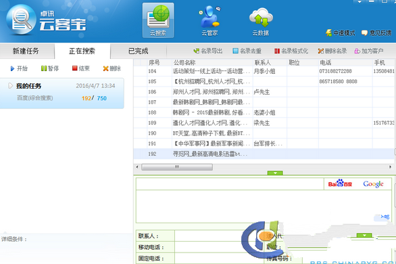396x264 pixels.
Task: Switch speed via 中速模式
Action: pyautogui.click(x=341, y=33)
